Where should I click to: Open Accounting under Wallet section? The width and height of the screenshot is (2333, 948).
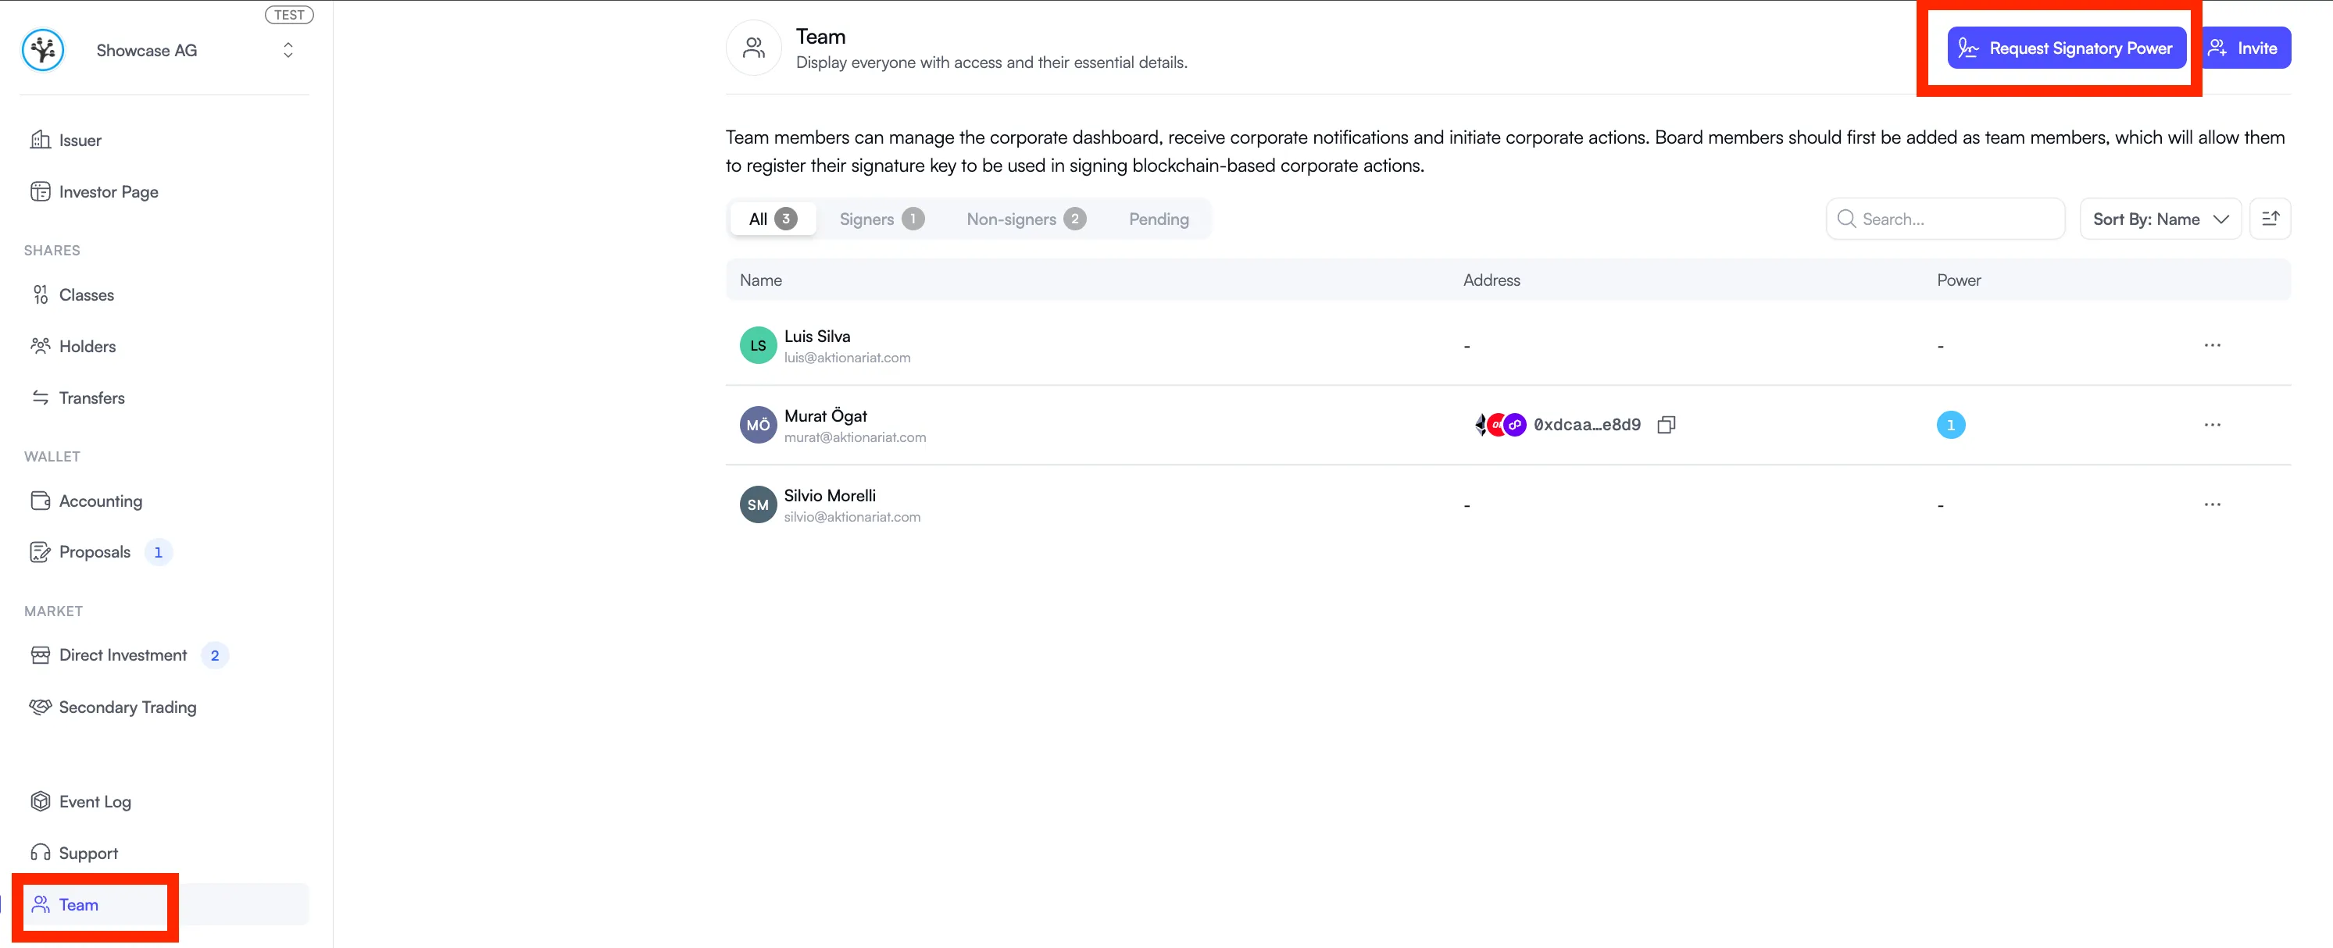[x=100, y=501]
